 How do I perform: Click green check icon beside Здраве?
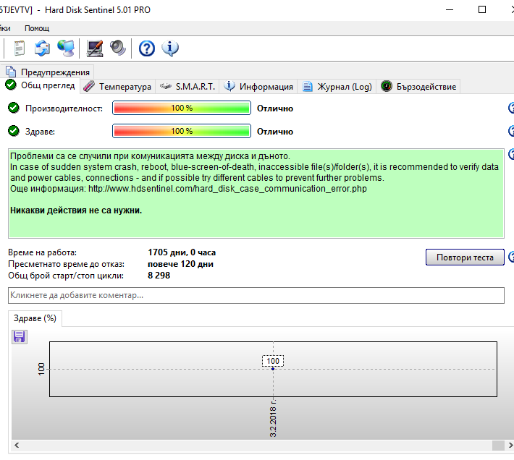[14, 131]
